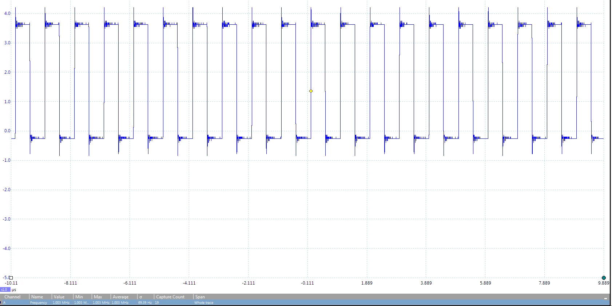The width and height of the screenshot is (612, 306).
Task: Click the 5.889 time axis label
Action: [x=485, y=283]
